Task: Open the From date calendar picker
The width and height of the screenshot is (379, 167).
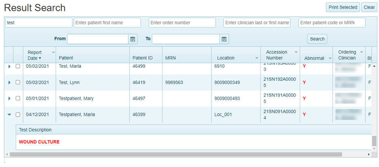Action: click(133, 39)
